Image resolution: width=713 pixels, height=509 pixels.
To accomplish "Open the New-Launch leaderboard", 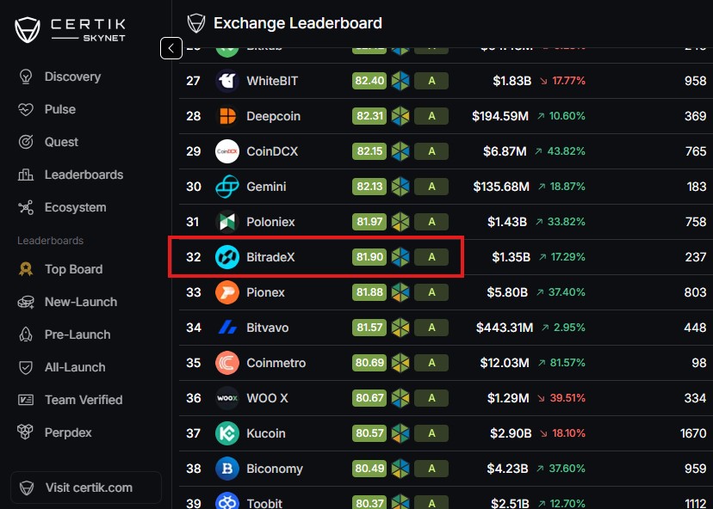I will pyautogui.click(x=80, y=302).
